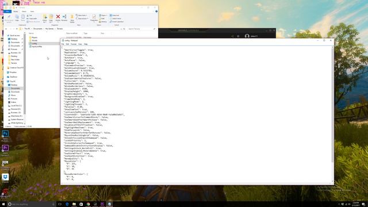Click Select all in the Explorer ribbon
The height and width of the screenshot is (207, 368).
click(114, 16)
